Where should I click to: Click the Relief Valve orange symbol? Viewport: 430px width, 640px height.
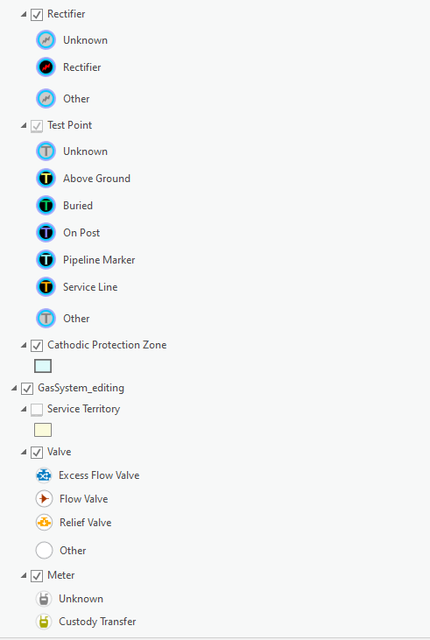44,523
